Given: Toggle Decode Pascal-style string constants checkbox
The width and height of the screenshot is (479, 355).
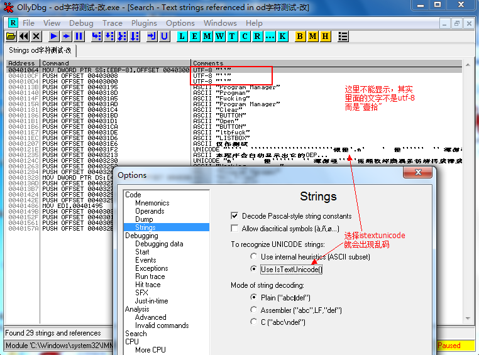Looking at the screenshot, I should (234, 216).
